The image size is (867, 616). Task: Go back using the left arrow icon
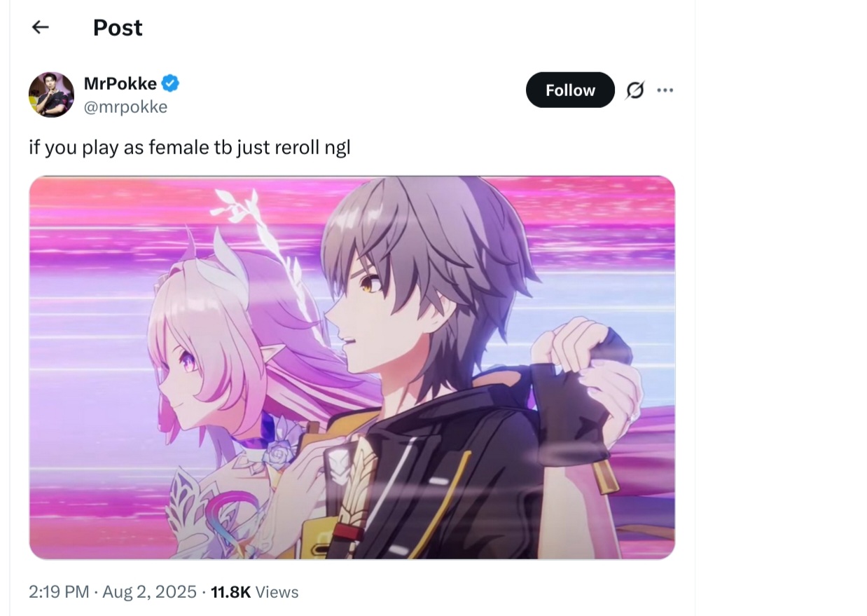click(x=41, y=27)
